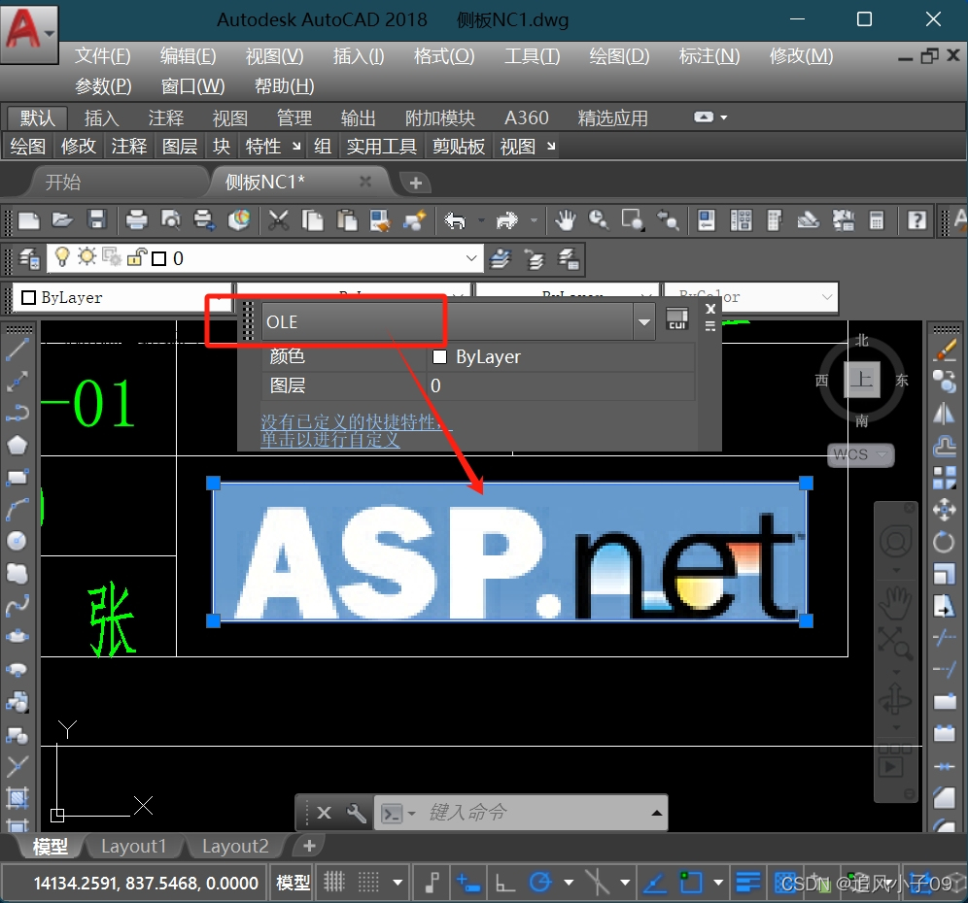Click the 上 face of the ViewCube
The image size is (968, 903).
[x=862, y=380]
